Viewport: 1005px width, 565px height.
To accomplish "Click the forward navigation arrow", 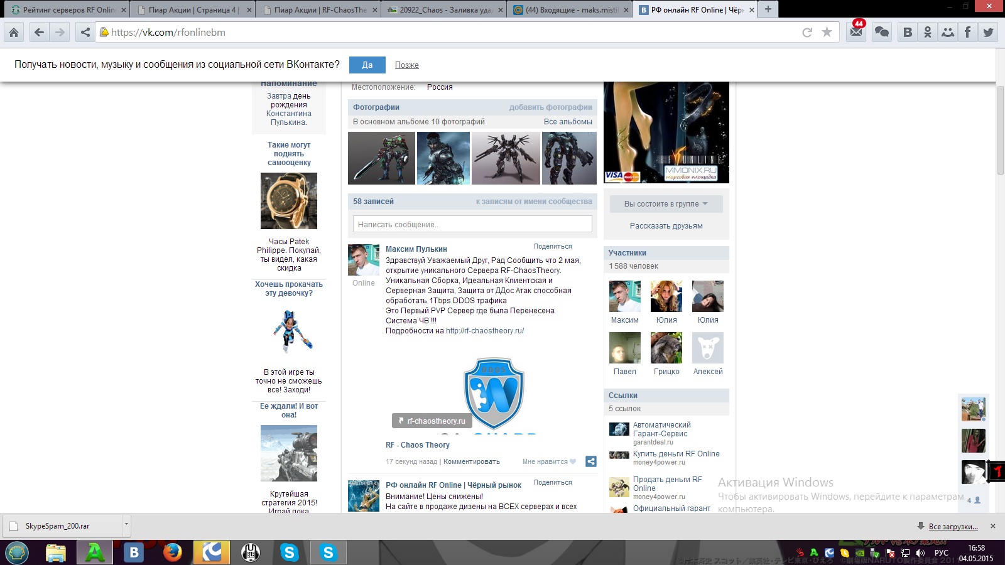I will (x=60, y=32).
